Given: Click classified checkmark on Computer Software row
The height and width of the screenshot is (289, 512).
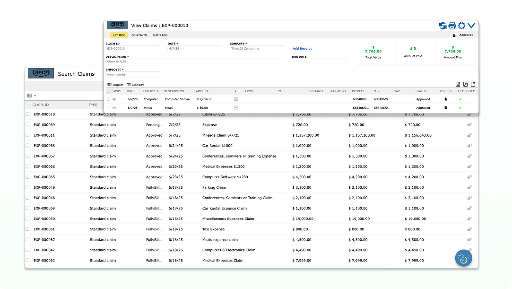Looking at the screenshot, I should (x=460, y=99).
